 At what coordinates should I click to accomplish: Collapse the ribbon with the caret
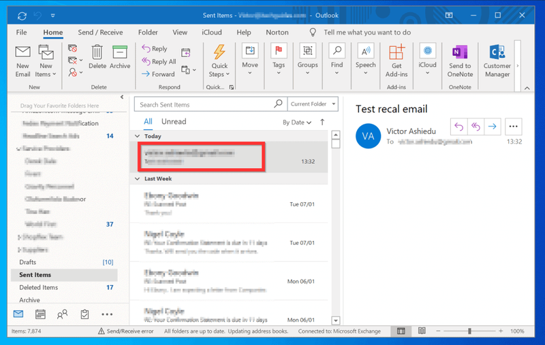coord(527,88)
